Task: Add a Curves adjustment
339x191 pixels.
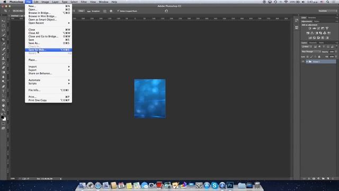Action: pyautogui.click(x=318, y=28)
